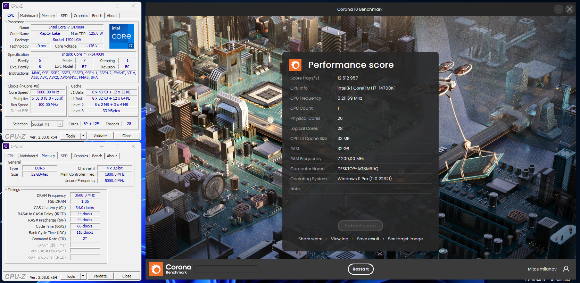Image resolution: width=580 pixels, height=283 pixels.
Task: Click the CPU-Z app icon in top window title bar
Action: point(6,6)
